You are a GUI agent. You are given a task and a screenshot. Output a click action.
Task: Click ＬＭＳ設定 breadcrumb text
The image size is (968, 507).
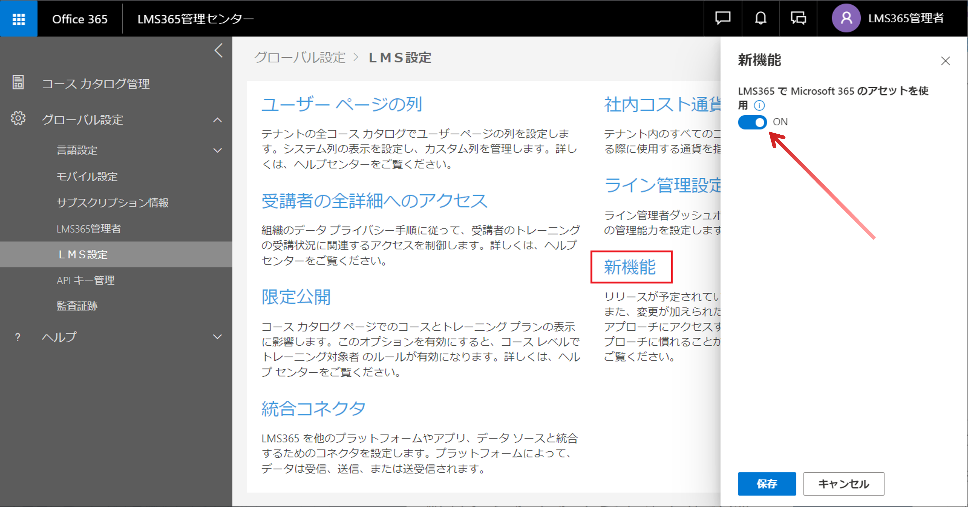pos(400,58)
